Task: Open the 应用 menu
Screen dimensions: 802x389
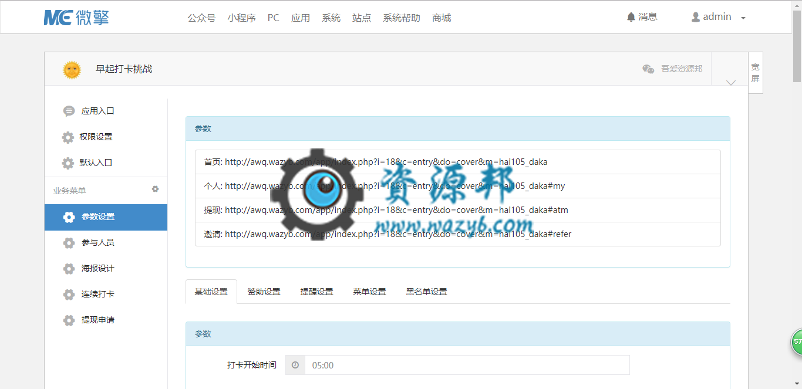Action: pyautogui.click(x=301, y=18)
